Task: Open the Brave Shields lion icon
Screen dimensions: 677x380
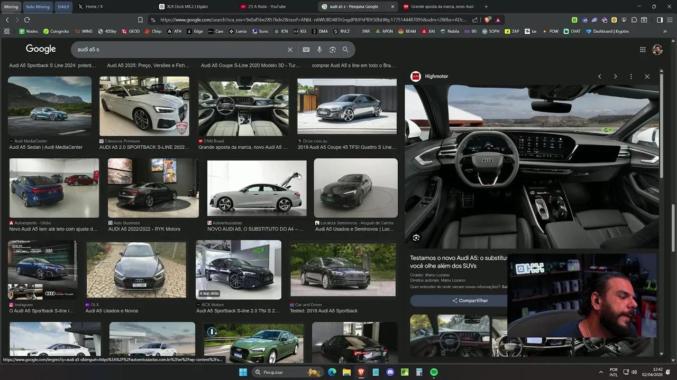Action: [x=487, y=20]
